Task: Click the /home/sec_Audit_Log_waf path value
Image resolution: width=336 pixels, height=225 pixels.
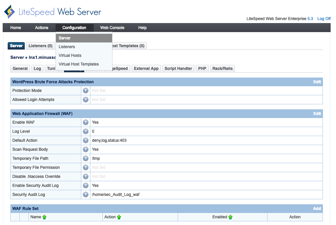Action: 116,195
